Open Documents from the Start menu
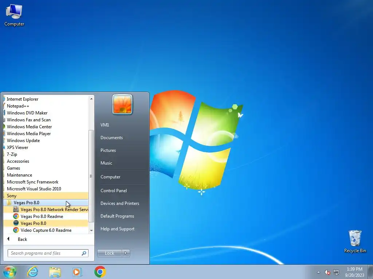This screenshot has height=279, width=373. pyautogui.click(x=122, y=138)
